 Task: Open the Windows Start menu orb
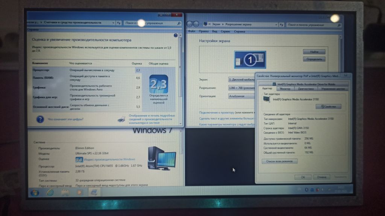click(35, 193)
